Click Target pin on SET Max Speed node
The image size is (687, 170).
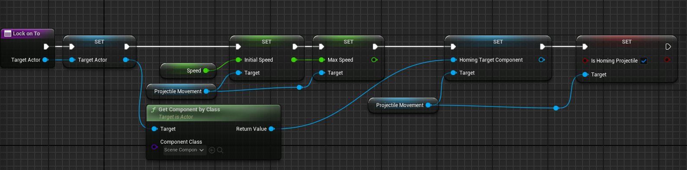tap(322, 73)
